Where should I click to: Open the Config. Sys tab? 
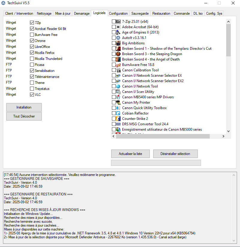214,13
